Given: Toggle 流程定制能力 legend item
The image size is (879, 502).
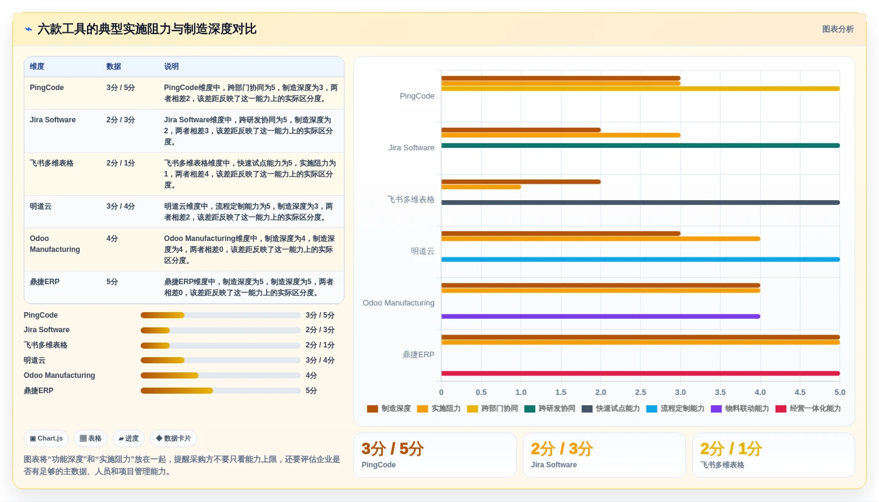Looking at the screenshot, I should [675, 409].
